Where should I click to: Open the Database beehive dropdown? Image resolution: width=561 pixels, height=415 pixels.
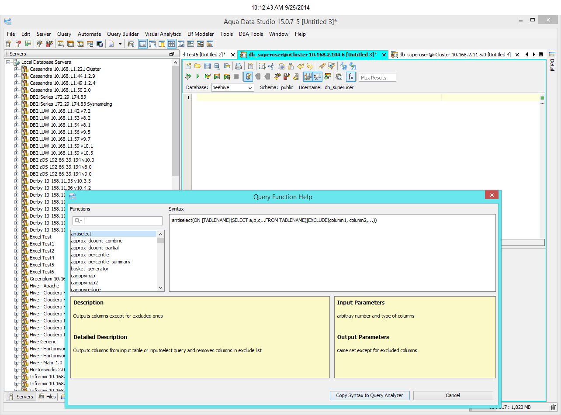pos(232,87)
